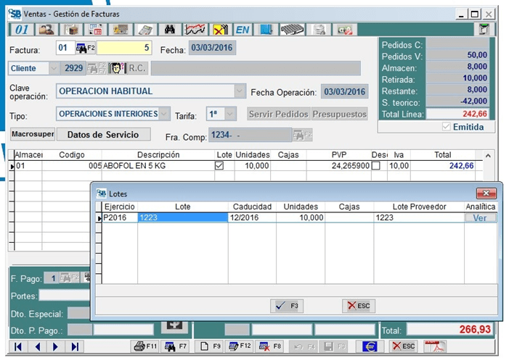Open invoice lookup binoculars F2 next to Factura
509x358 pixels.
pos(86,49)
